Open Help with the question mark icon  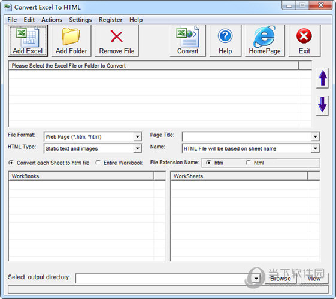[x=225, y=36]
